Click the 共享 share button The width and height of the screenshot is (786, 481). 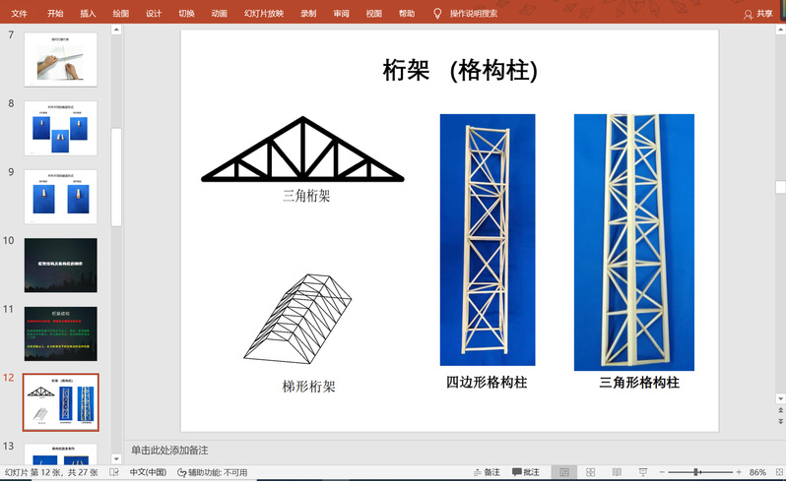(x=758, y=14)
